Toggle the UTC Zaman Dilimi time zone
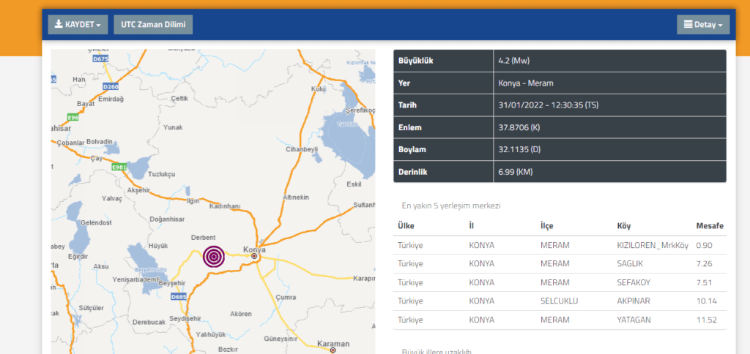This screenshot has height=354, width=750. [152, 24]
